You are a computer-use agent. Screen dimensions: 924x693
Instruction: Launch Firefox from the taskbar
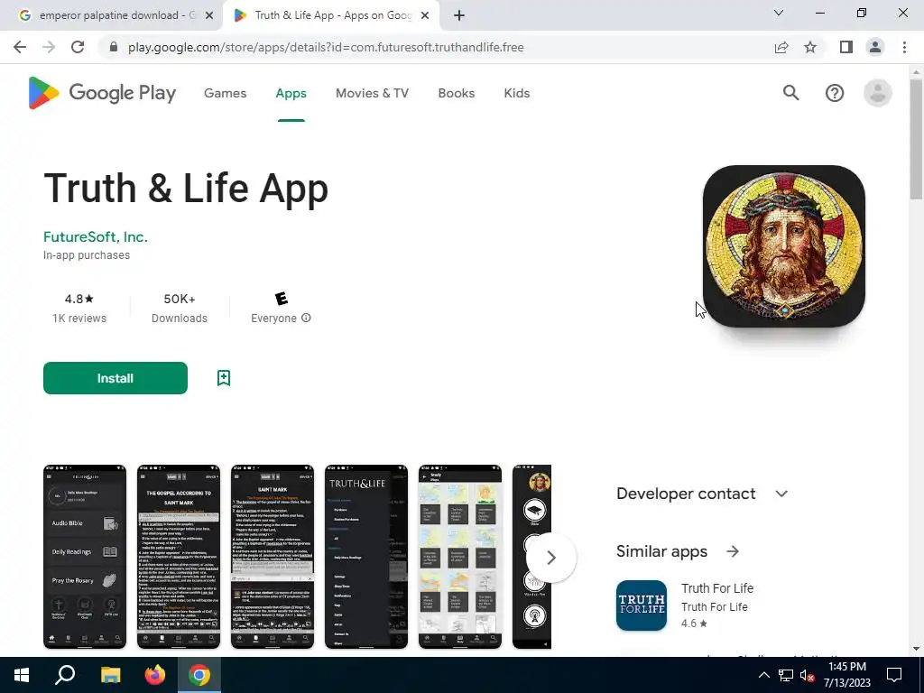coord(155,675)
